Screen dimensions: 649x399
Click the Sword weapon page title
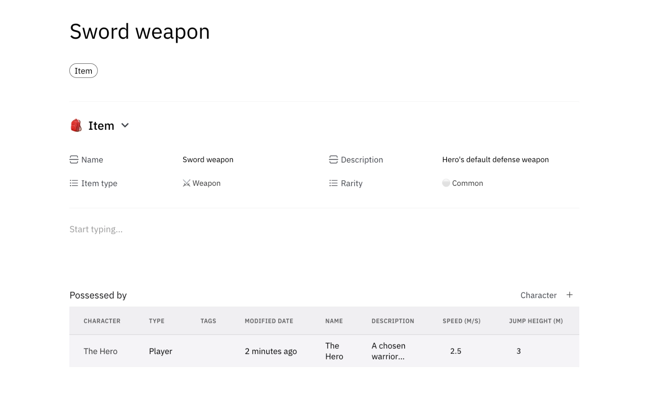(x=140, y=31)
